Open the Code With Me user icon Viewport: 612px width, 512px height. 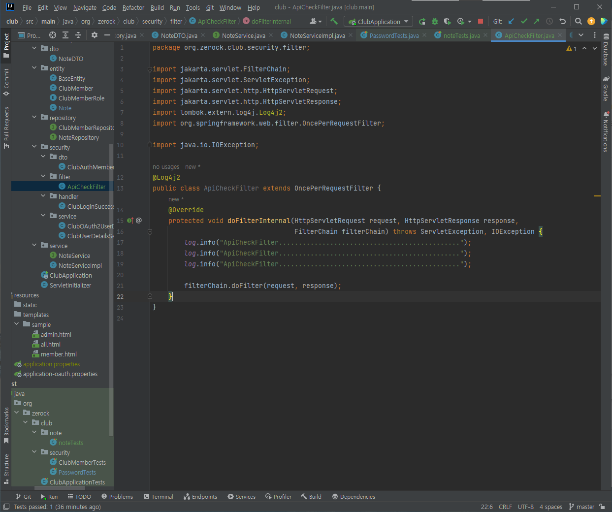click(315, 21)
